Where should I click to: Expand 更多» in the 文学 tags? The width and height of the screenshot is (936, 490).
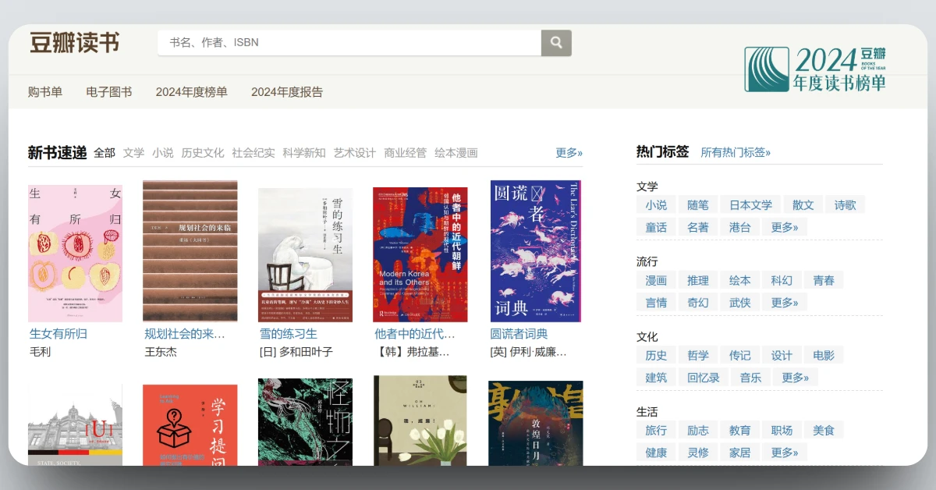point(785,227)
